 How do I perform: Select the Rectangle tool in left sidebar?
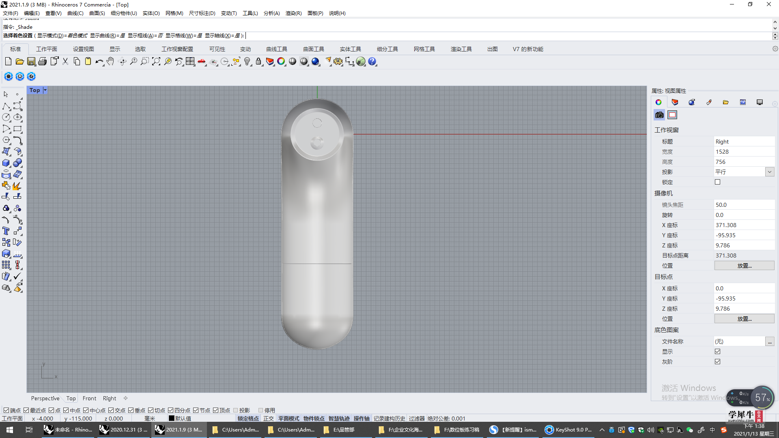17,129
